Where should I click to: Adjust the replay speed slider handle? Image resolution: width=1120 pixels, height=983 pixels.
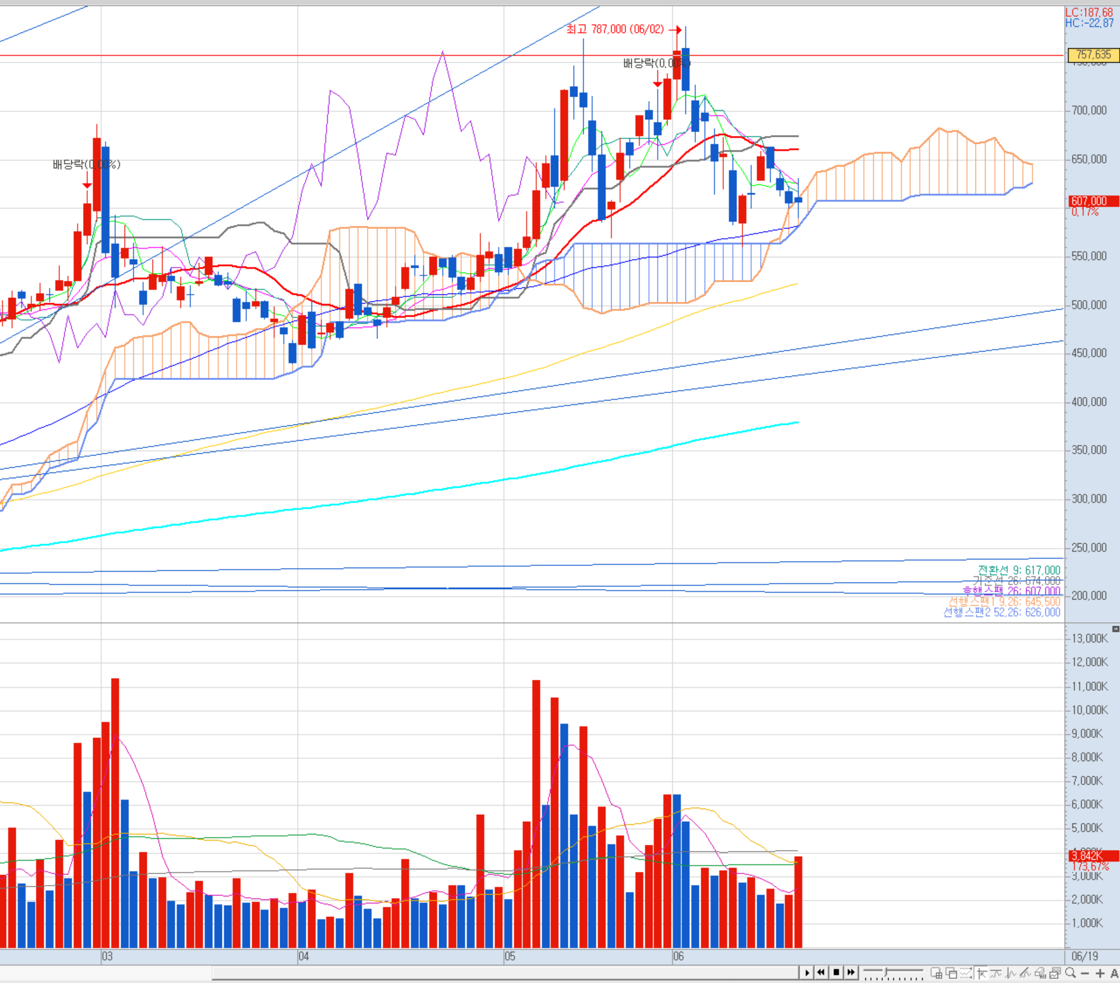pos(886,971)
